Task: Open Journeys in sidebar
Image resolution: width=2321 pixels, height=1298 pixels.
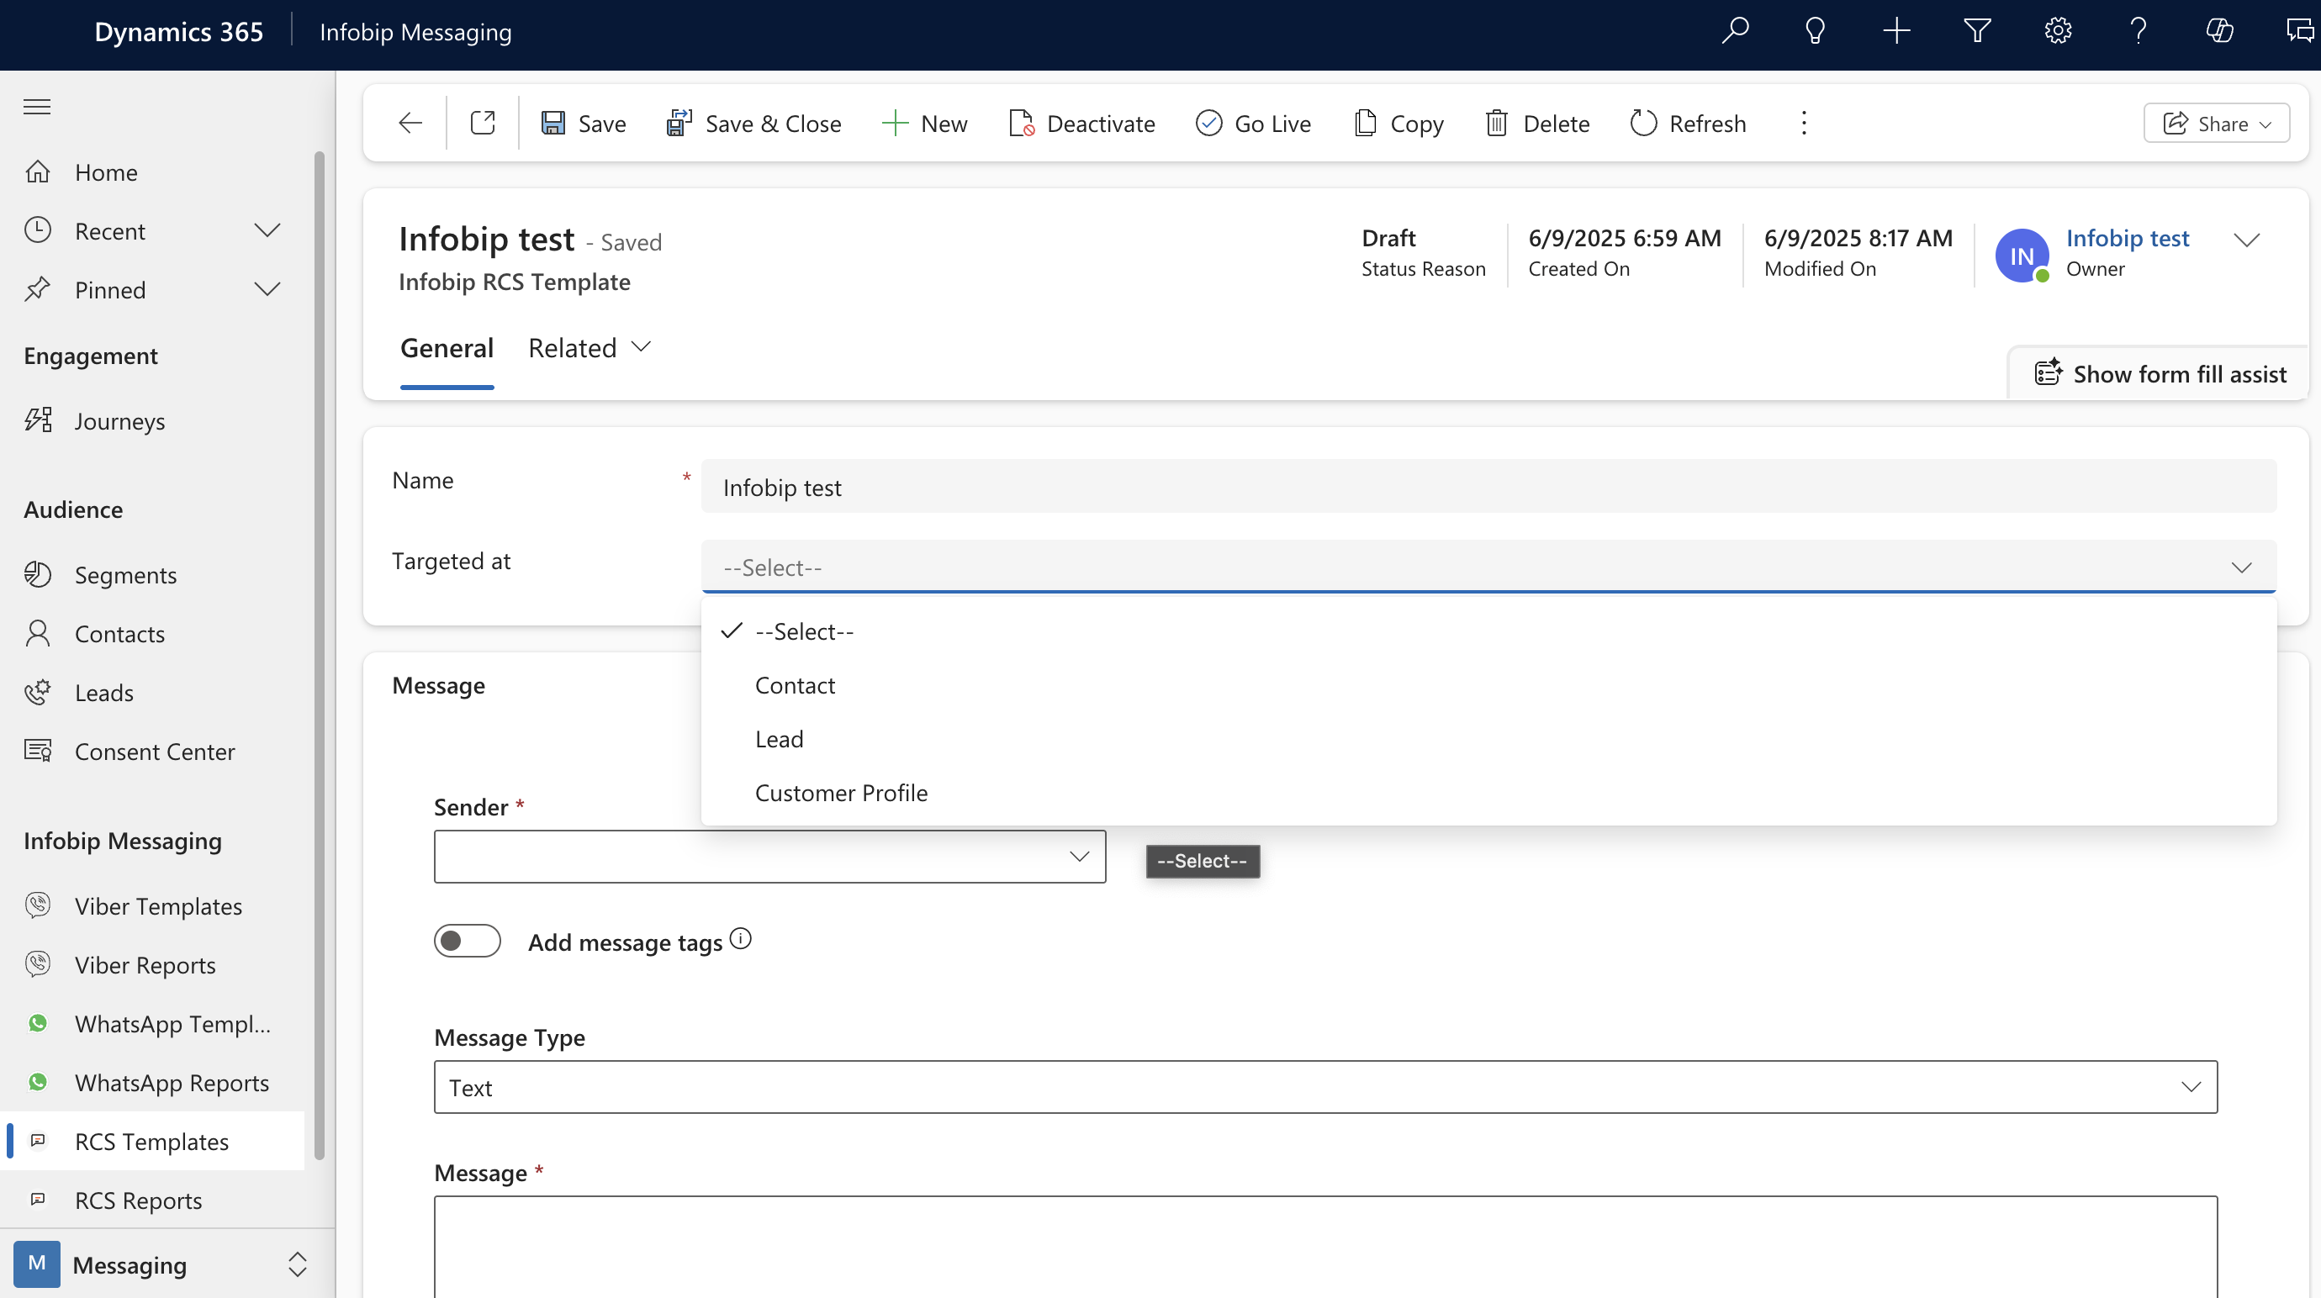Action: (x=153, y=420)
